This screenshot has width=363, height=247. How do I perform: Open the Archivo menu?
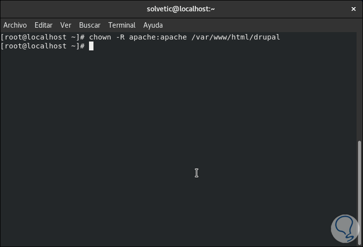pos(15,25)
